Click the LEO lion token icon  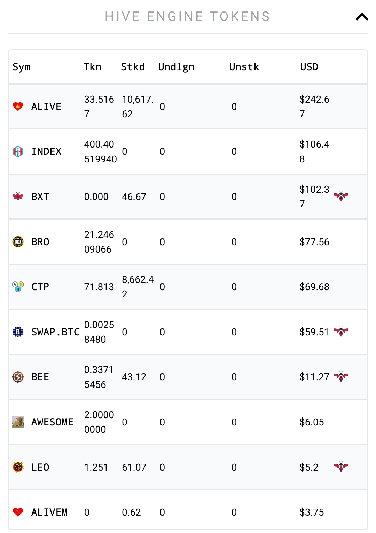(18, 467)
